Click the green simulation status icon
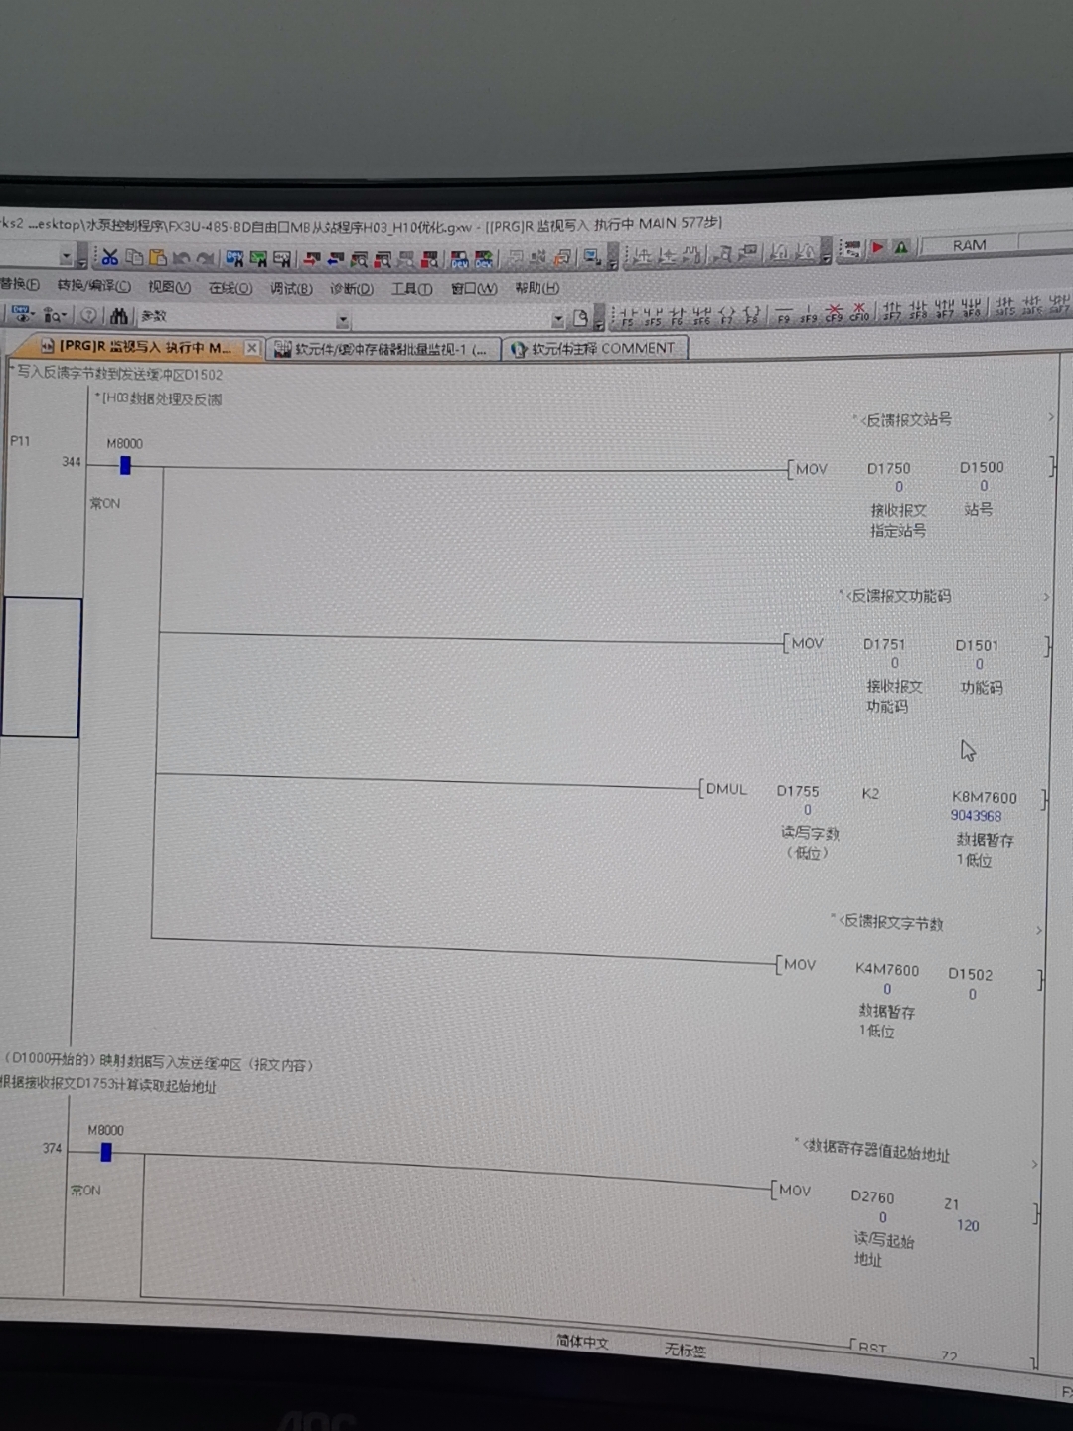1073x1431 pixels. [901, 248]
